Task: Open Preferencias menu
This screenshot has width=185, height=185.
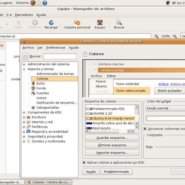Action: [x=55, y=48]
